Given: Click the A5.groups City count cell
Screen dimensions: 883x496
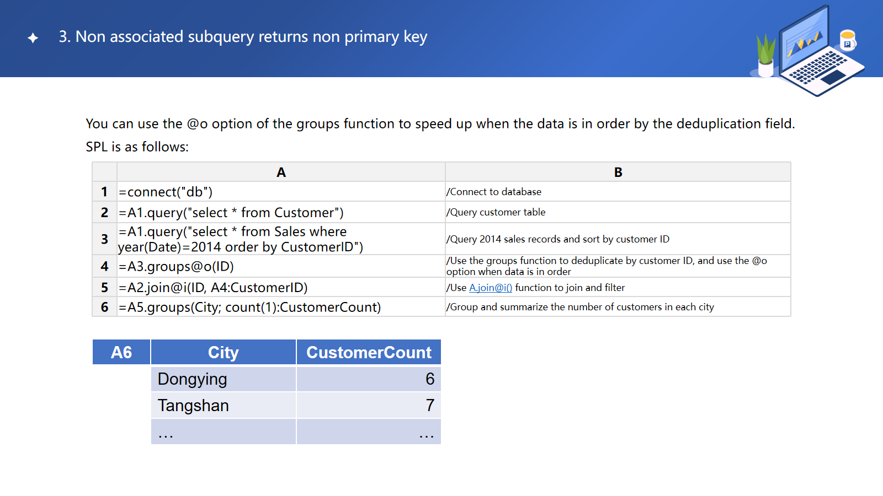Looking at the screenshot, I should click(x=249, y=308).
